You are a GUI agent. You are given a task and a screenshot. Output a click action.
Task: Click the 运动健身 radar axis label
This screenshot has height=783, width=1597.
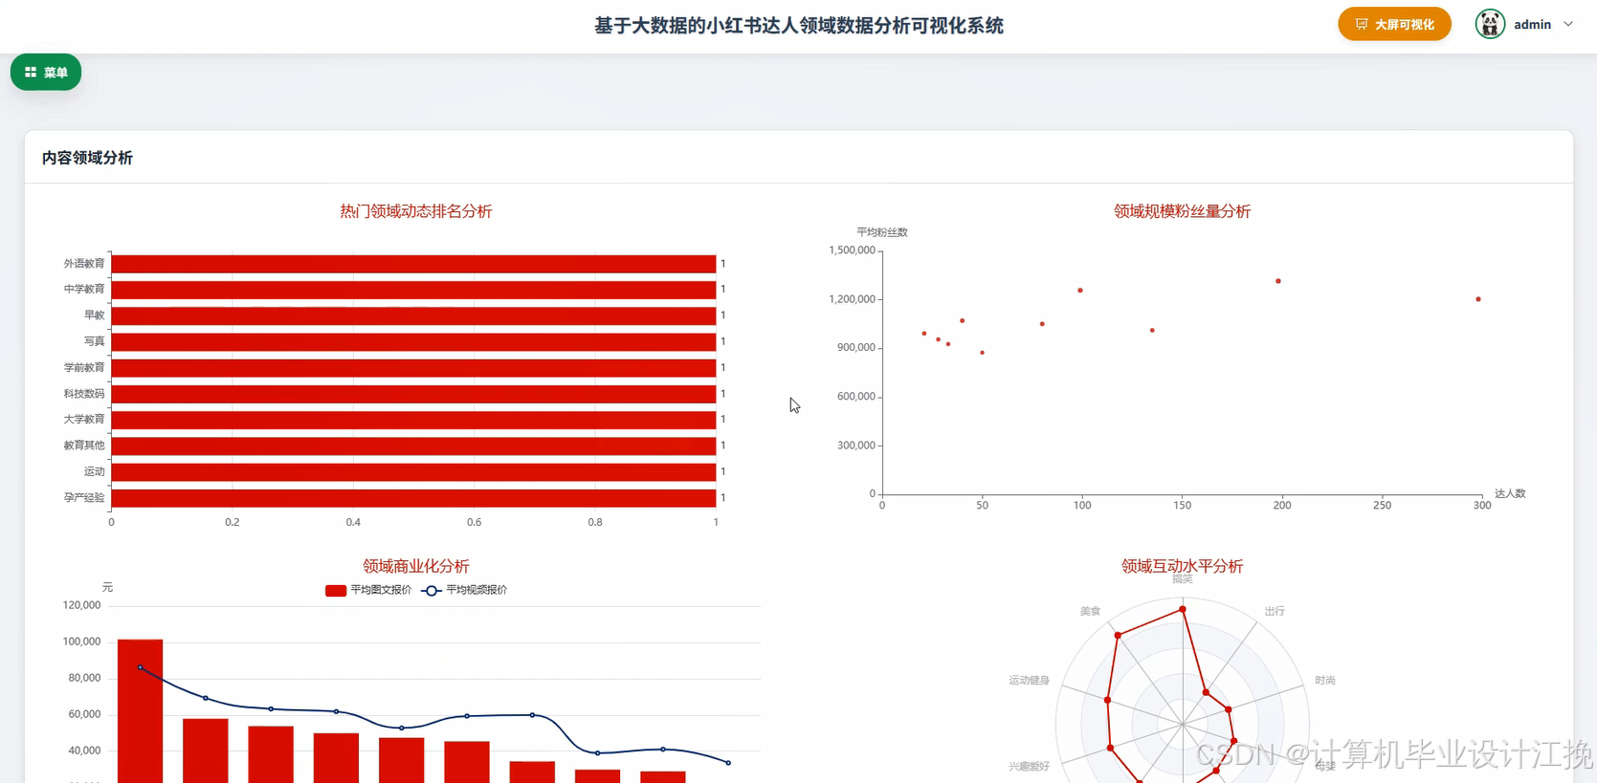pyautogui.click(x=1029, y=681)
